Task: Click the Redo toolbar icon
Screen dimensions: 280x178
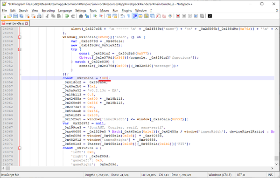Action: (73, 16)
